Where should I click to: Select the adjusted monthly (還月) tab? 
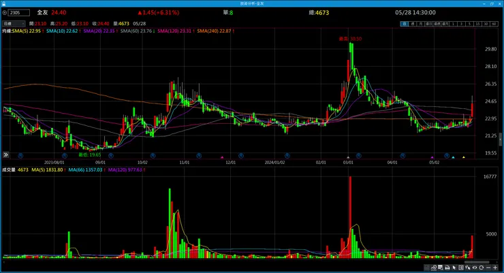[445, 24]
